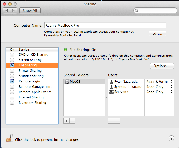Screen dimensions: 179x148
Task: Select the File Sharing service row
Action: click(32, 65)
